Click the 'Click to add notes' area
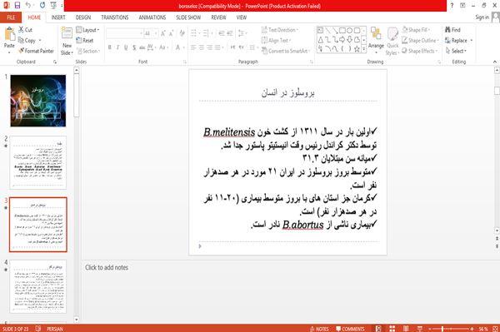 (107, 267)
